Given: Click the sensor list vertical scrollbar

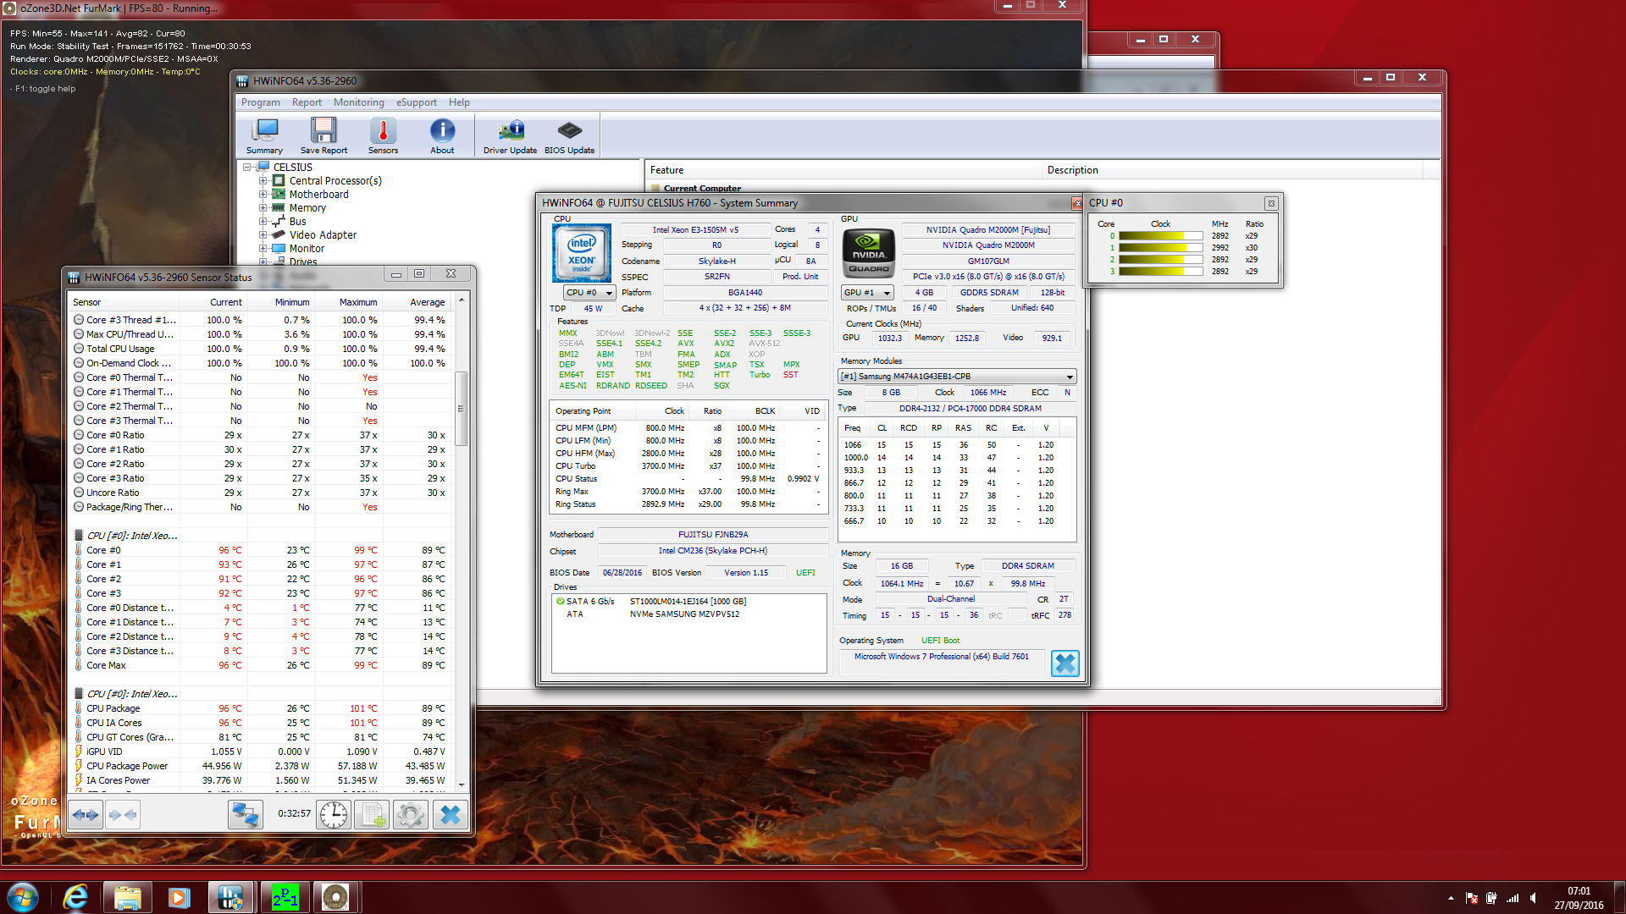Looking at the screenshot, I should pos(462,408).
